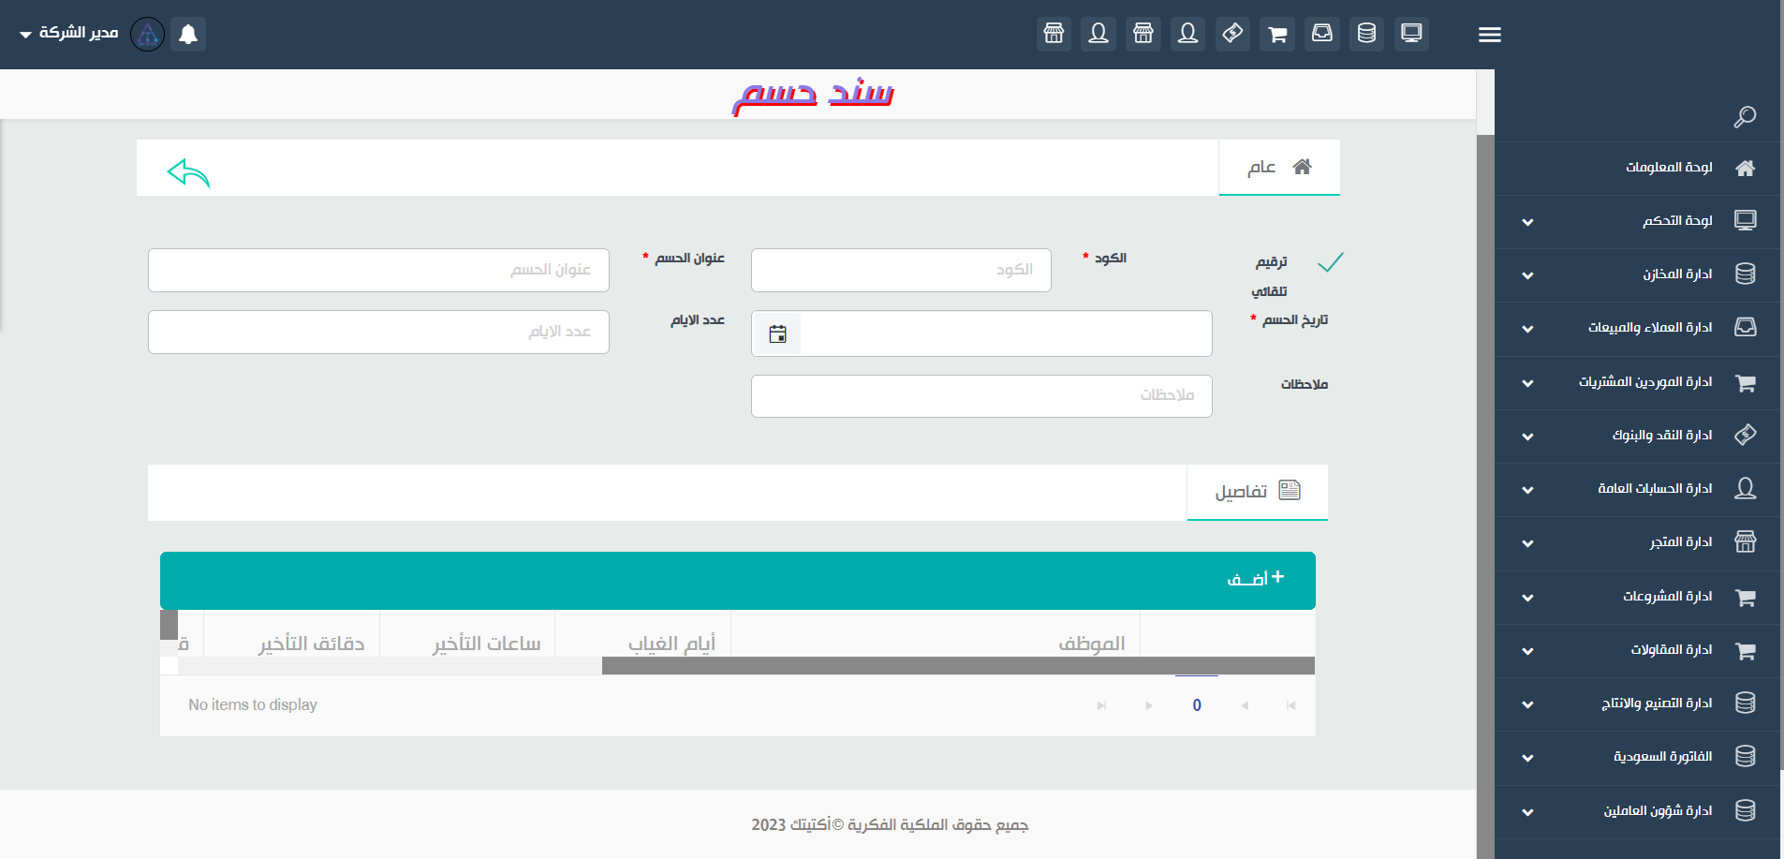Image resolution: width=1784 pixels, height=859 pixels.
Task: Expand the ادارة المتجر chevron
Action: [1527, 543]
